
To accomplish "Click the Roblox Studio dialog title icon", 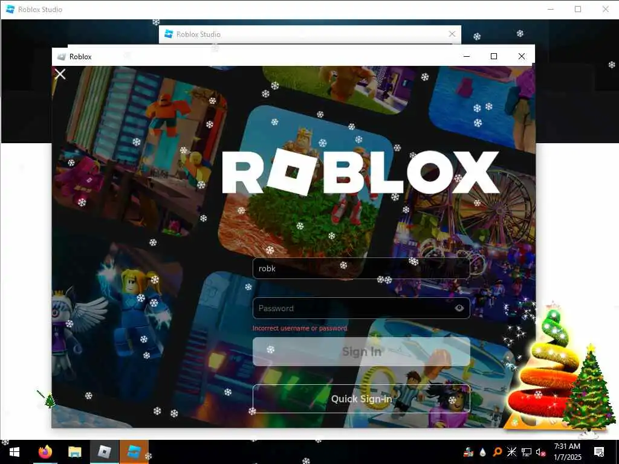I will point(169,34).
